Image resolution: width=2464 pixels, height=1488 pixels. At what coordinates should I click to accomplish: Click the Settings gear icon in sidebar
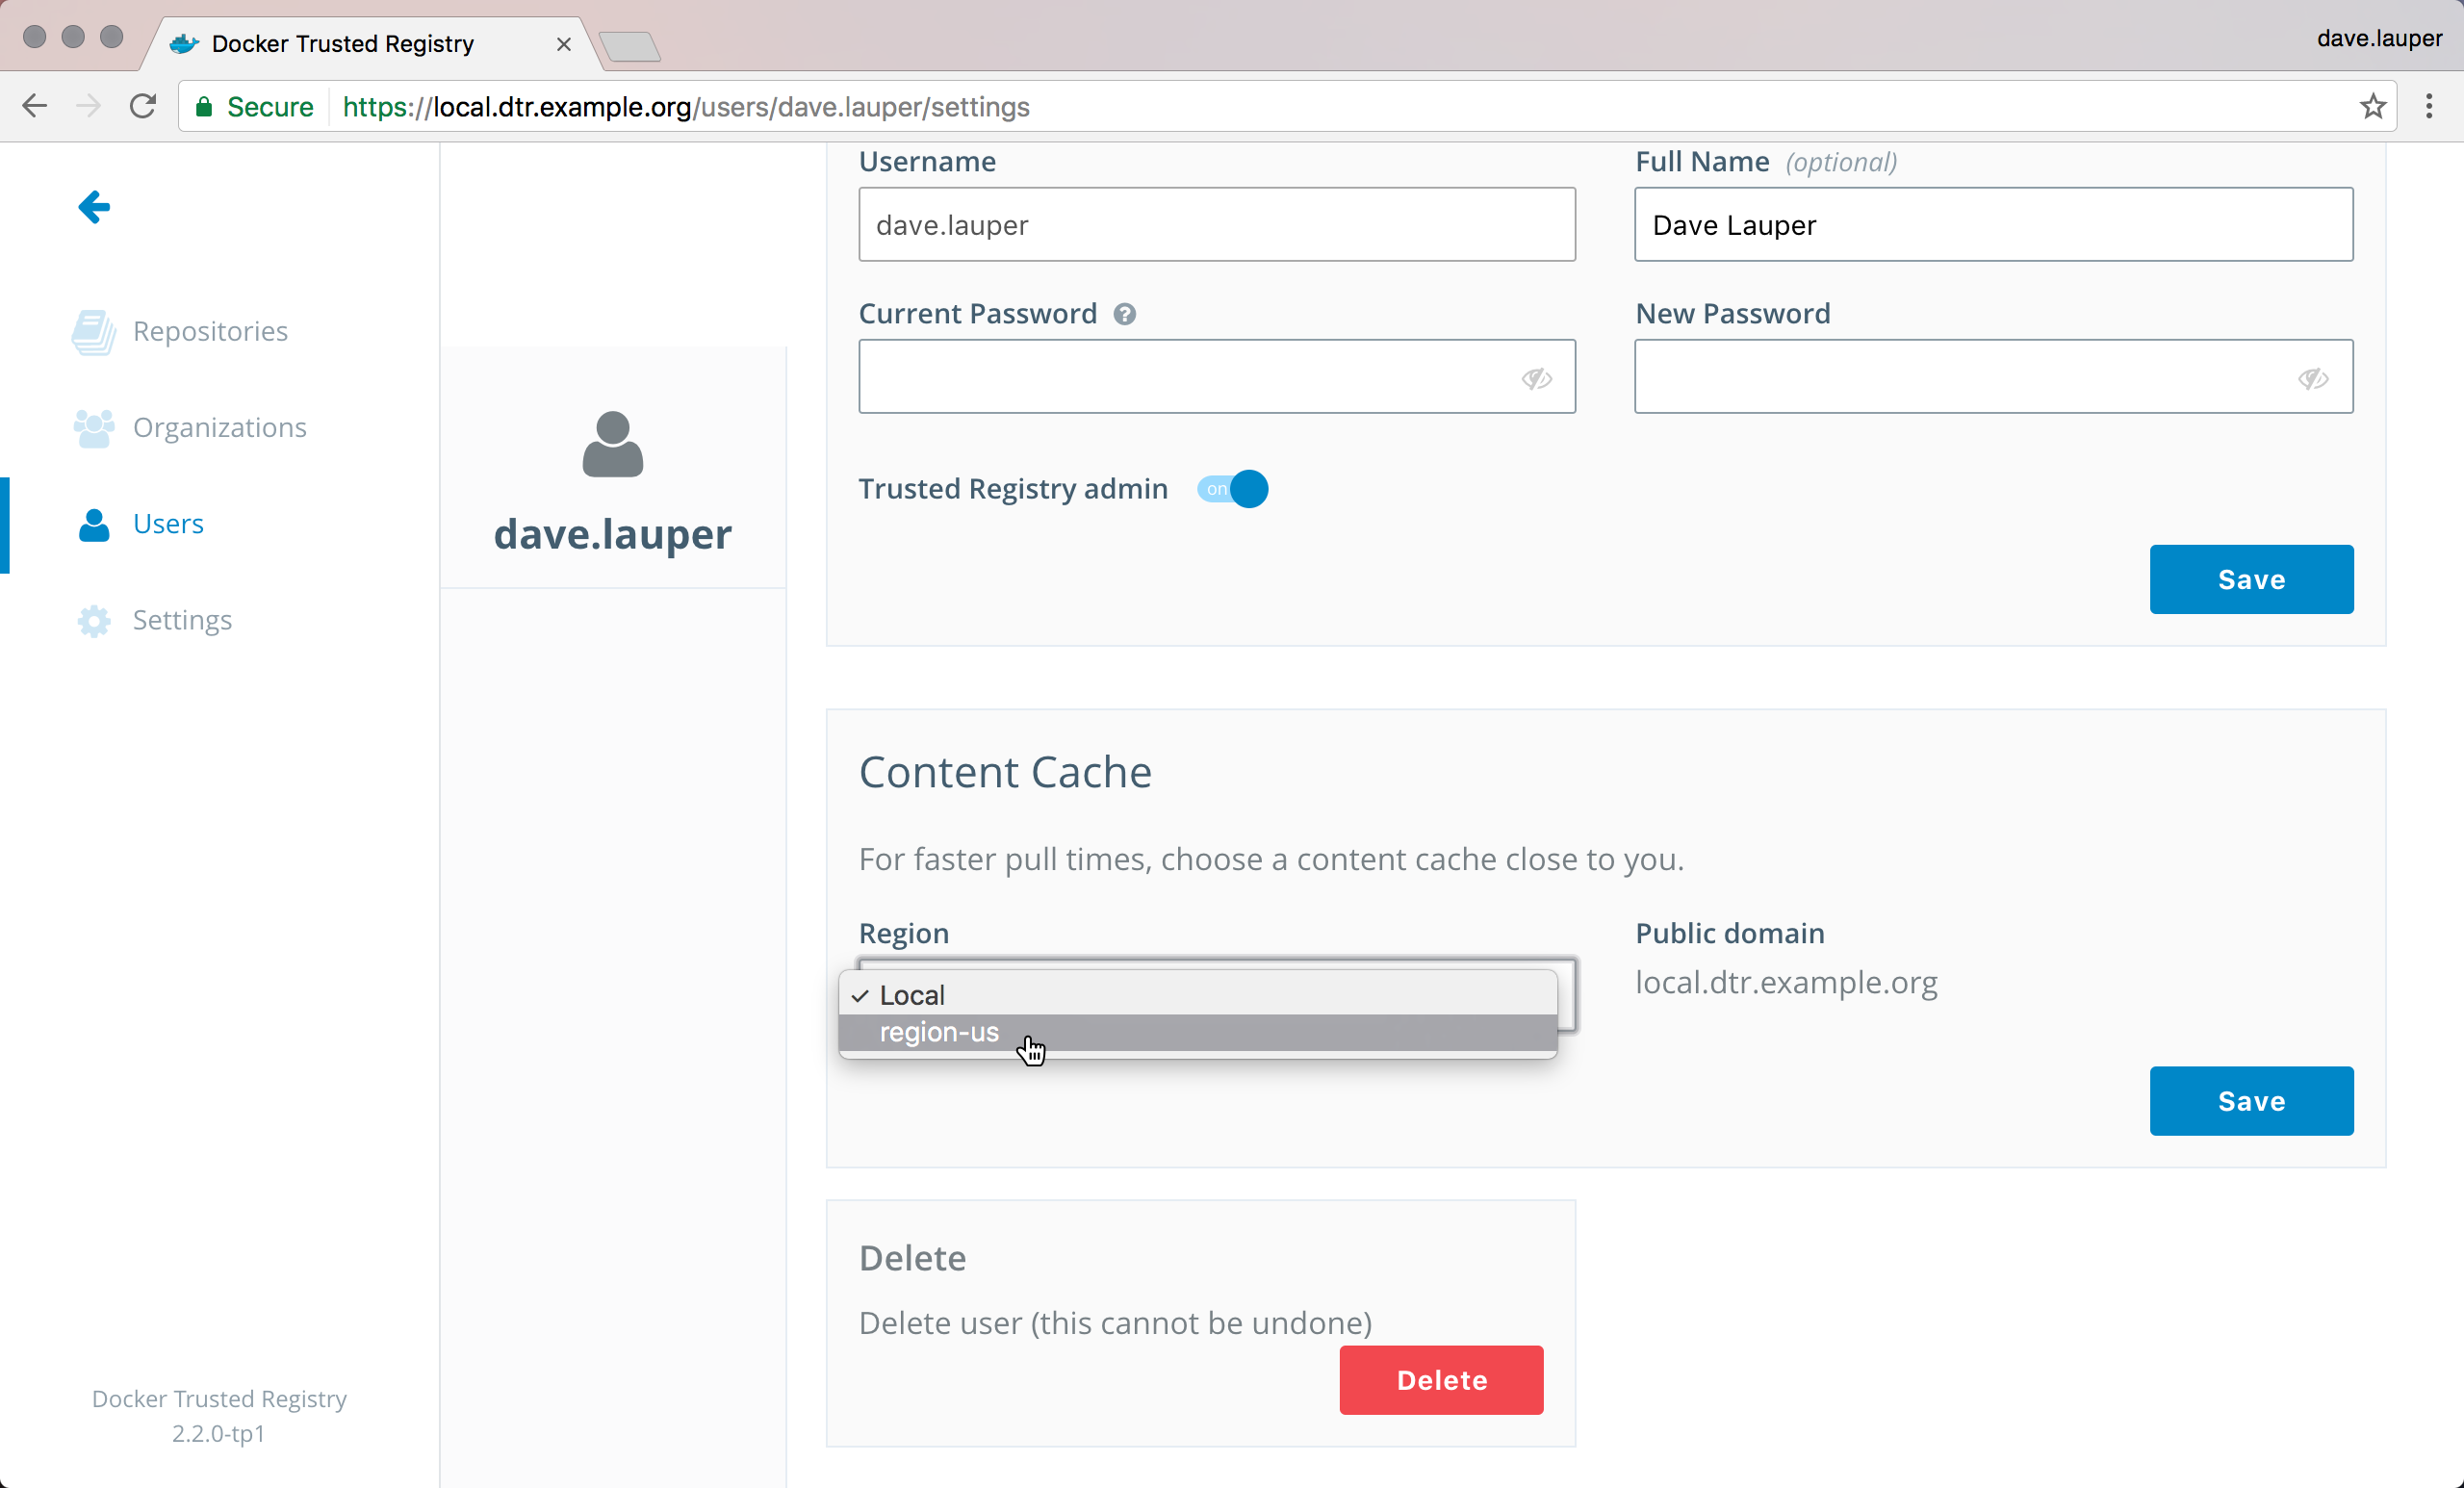pos(94,621)
